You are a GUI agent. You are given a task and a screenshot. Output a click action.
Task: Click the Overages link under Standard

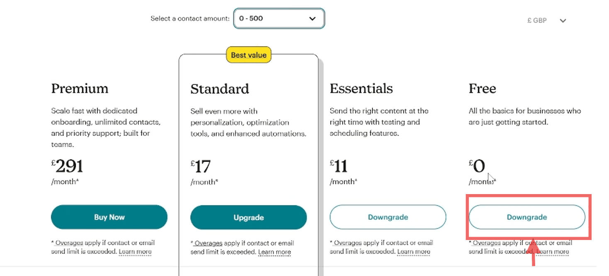pyautogui.click(x=207, y=242)
